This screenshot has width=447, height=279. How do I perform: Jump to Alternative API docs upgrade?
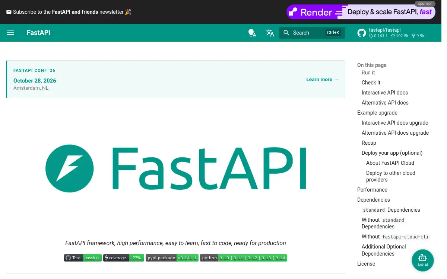(x=395, y=133)
